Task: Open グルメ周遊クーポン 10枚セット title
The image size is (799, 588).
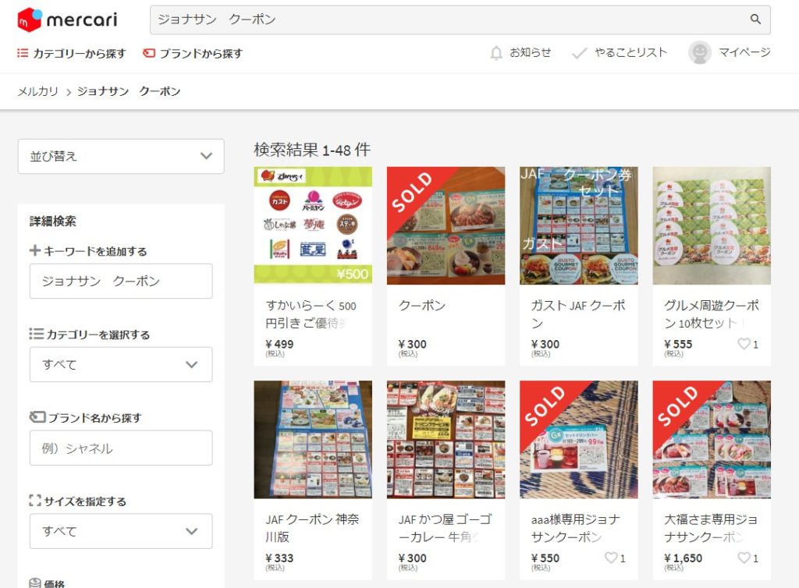Action: coord(712,314)
